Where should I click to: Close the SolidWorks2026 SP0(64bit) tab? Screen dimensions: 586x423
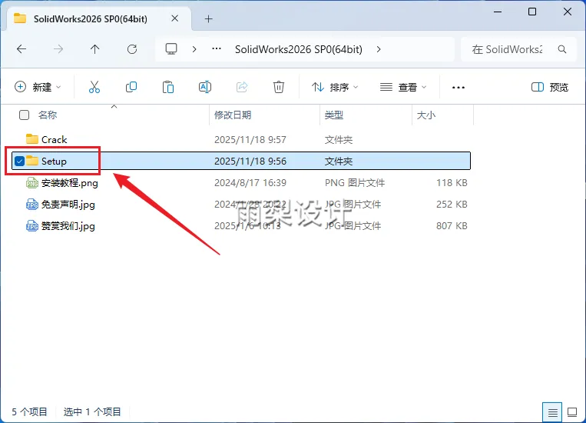click(x=174, y=18)
